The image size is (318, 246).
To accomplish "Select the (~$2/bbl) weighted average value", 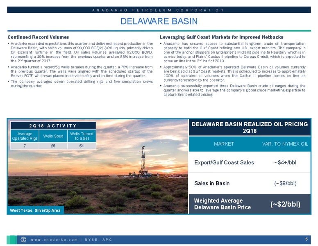I will [x=285, y=204].
